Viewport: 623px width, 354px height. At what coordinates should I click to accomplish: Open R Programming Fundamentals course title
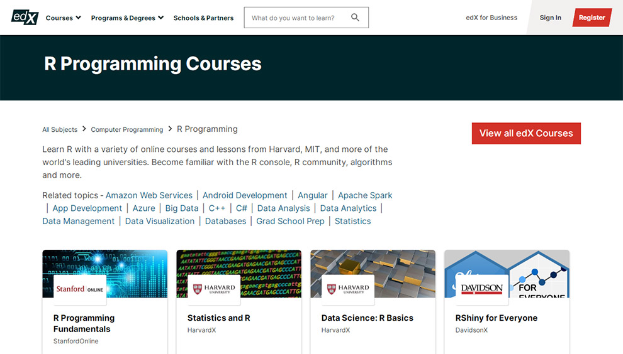tap(84, 323)
